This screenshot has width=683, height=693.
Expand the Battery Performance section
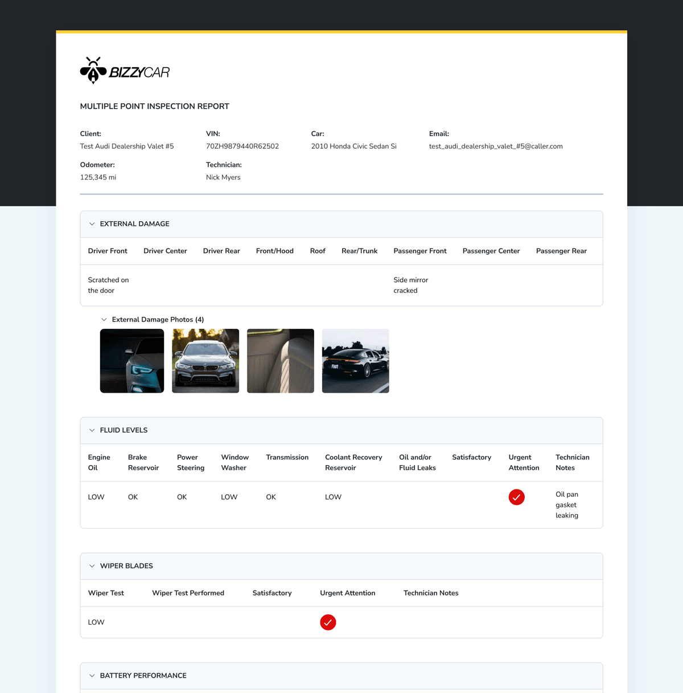(x=92, y=675)
